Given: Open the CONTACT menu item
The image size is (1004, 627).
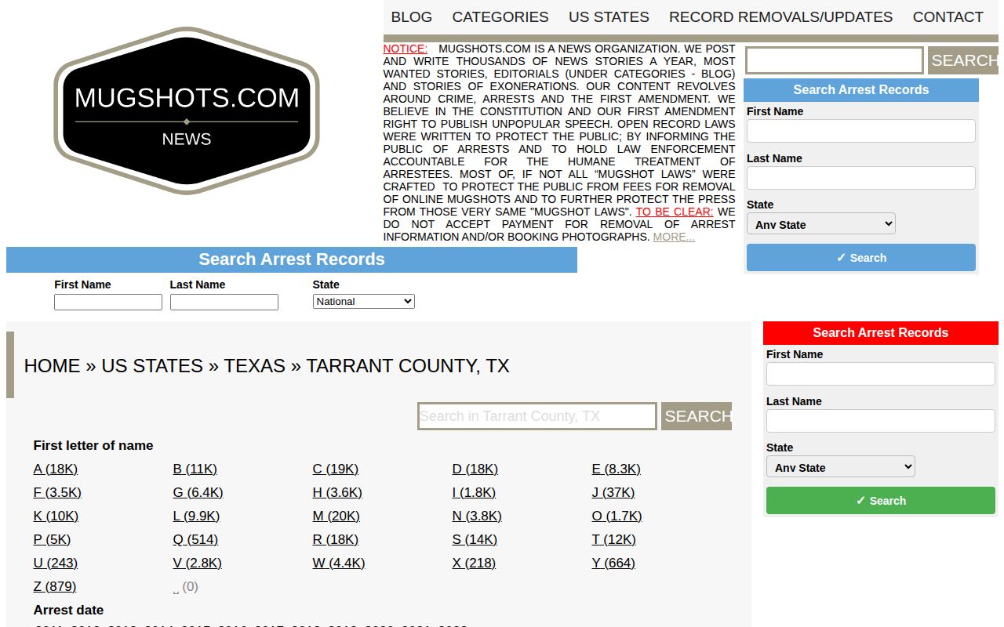Looking at the screenshot, I should tap(948, 17).
